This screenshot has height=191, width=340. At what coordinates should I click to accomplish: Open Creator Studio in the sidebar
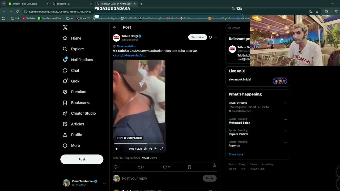point(79,113)
